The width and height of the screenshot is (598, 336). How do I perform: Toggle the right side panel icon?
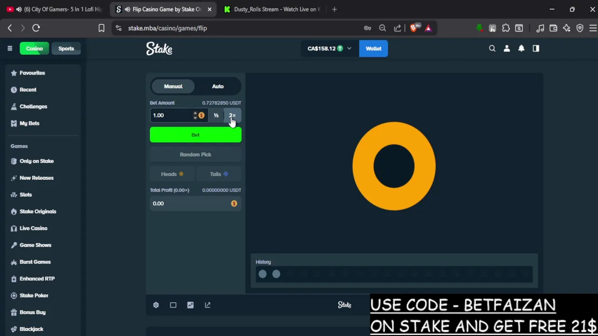point(536,49)
